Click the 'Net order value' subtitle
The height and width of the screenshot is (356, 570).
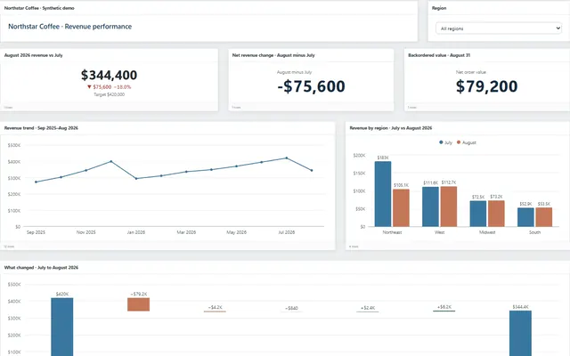pos(471,72)
